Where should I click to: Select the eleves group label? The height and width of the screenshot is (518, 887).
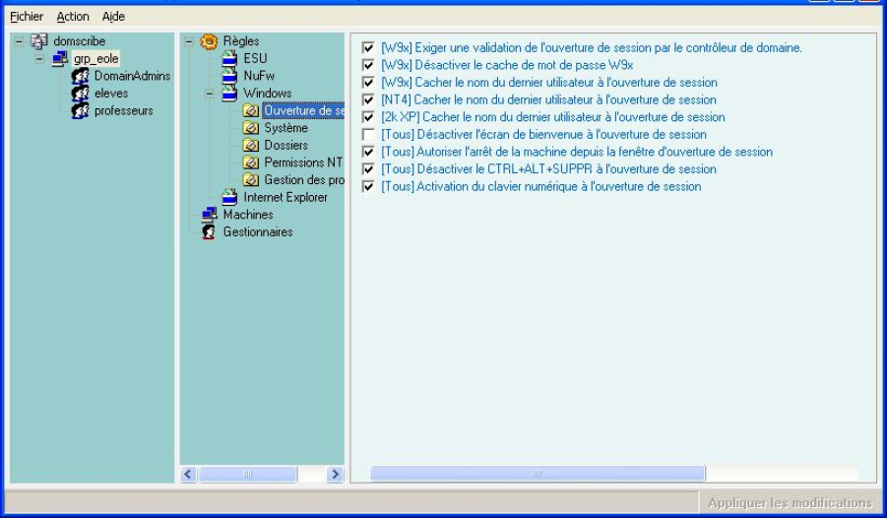[x=111, y=94]
